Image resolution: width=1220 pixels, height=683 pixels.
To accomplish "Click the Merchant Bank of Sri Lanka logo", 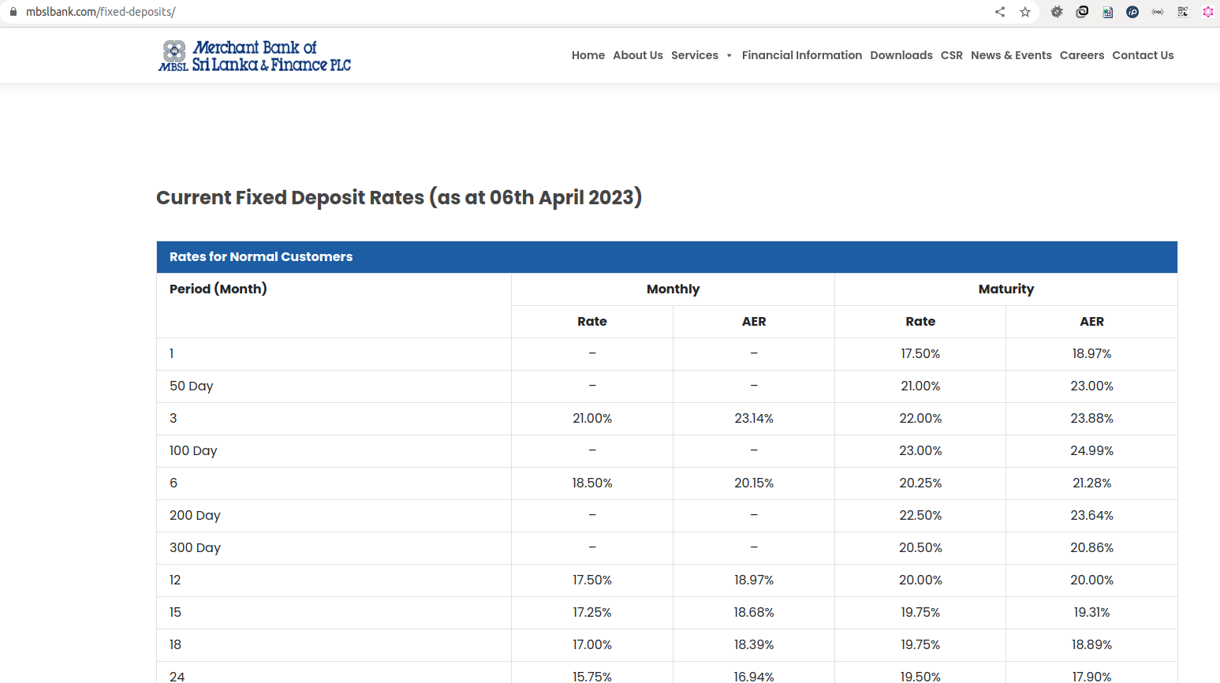I will pyautogui.click(x=254, y=56).
